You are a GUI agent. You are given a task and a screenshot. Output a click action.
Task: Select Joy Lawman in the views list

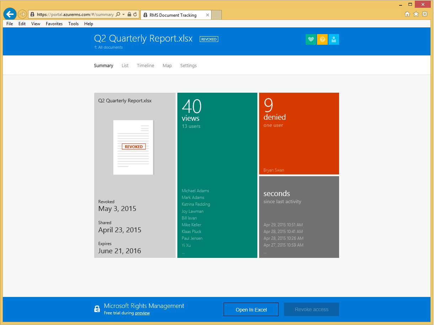192,211
